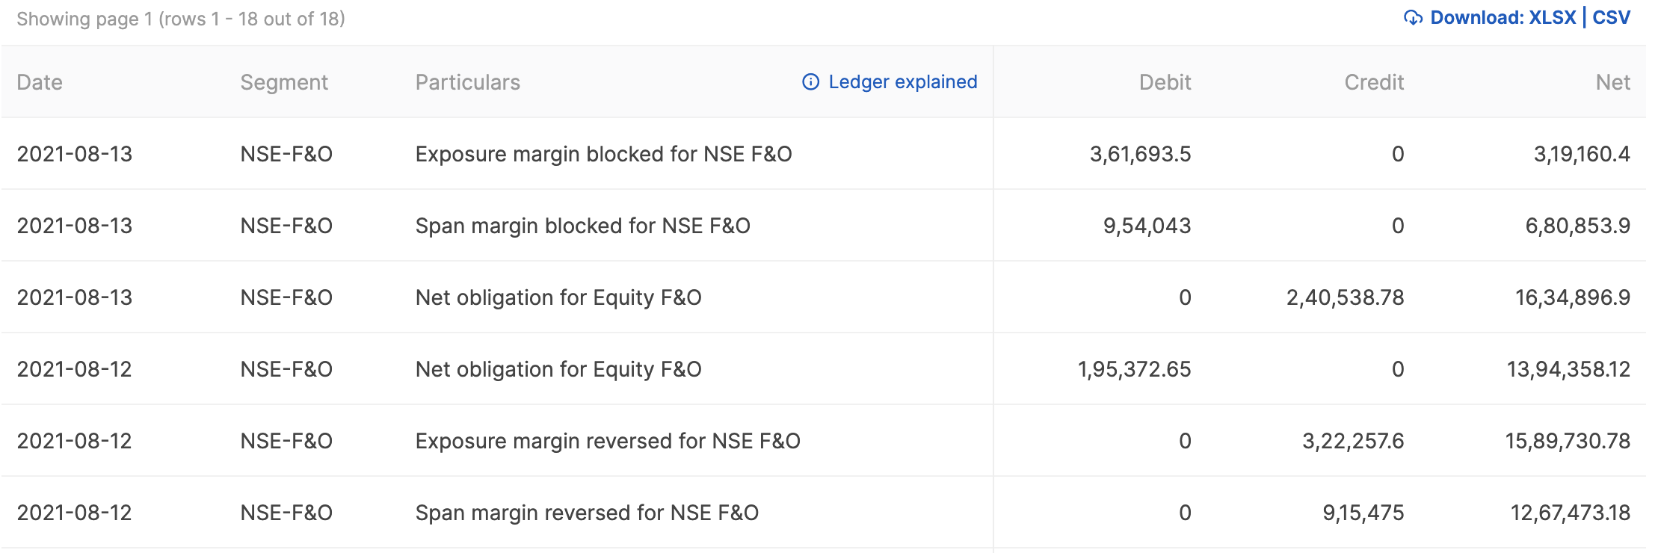This screenshot has height=553, width=1658.
Task: Select the Span margin blocked row
Action: pyautogui.click(x=824, y=226)
